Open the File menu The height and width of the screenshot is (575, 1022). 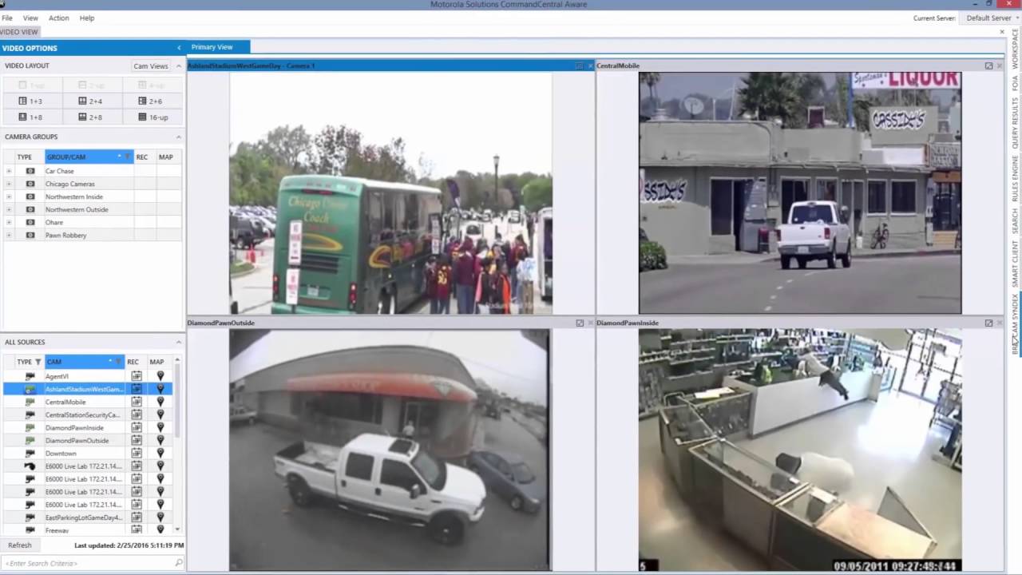(x=7, y=18)
